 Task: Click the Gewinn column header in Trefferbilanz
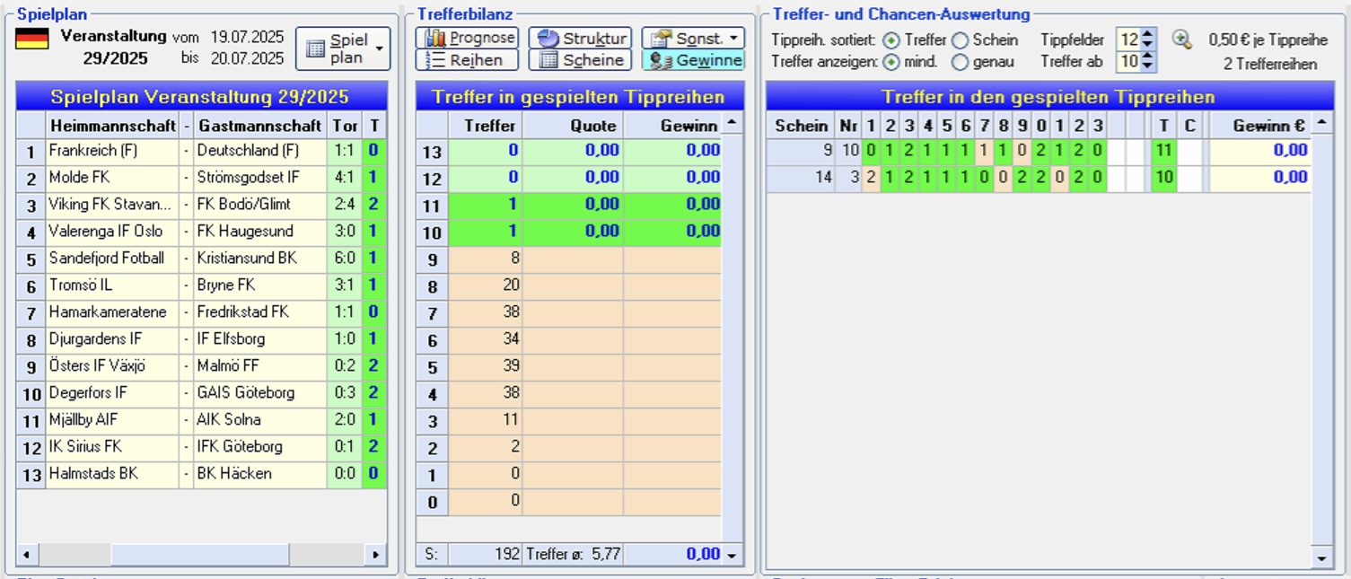(x=672, y=125)
